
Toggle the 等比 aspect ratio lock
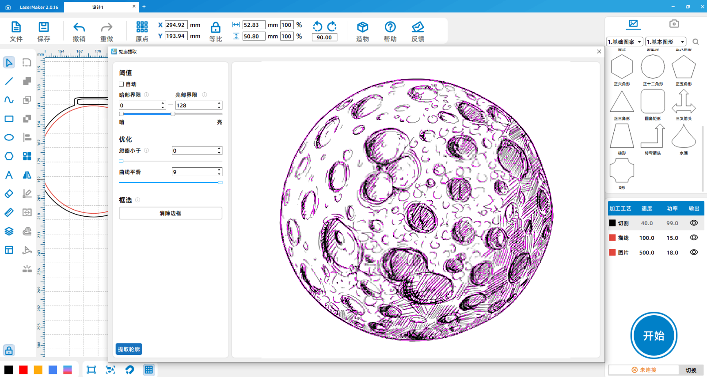tap(216, 27)
